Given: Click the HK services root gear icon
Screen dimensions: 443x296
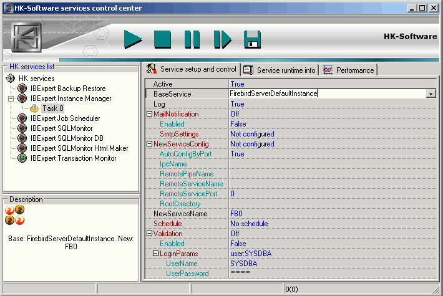Looking at the screenshot, I should click(11, 78).
